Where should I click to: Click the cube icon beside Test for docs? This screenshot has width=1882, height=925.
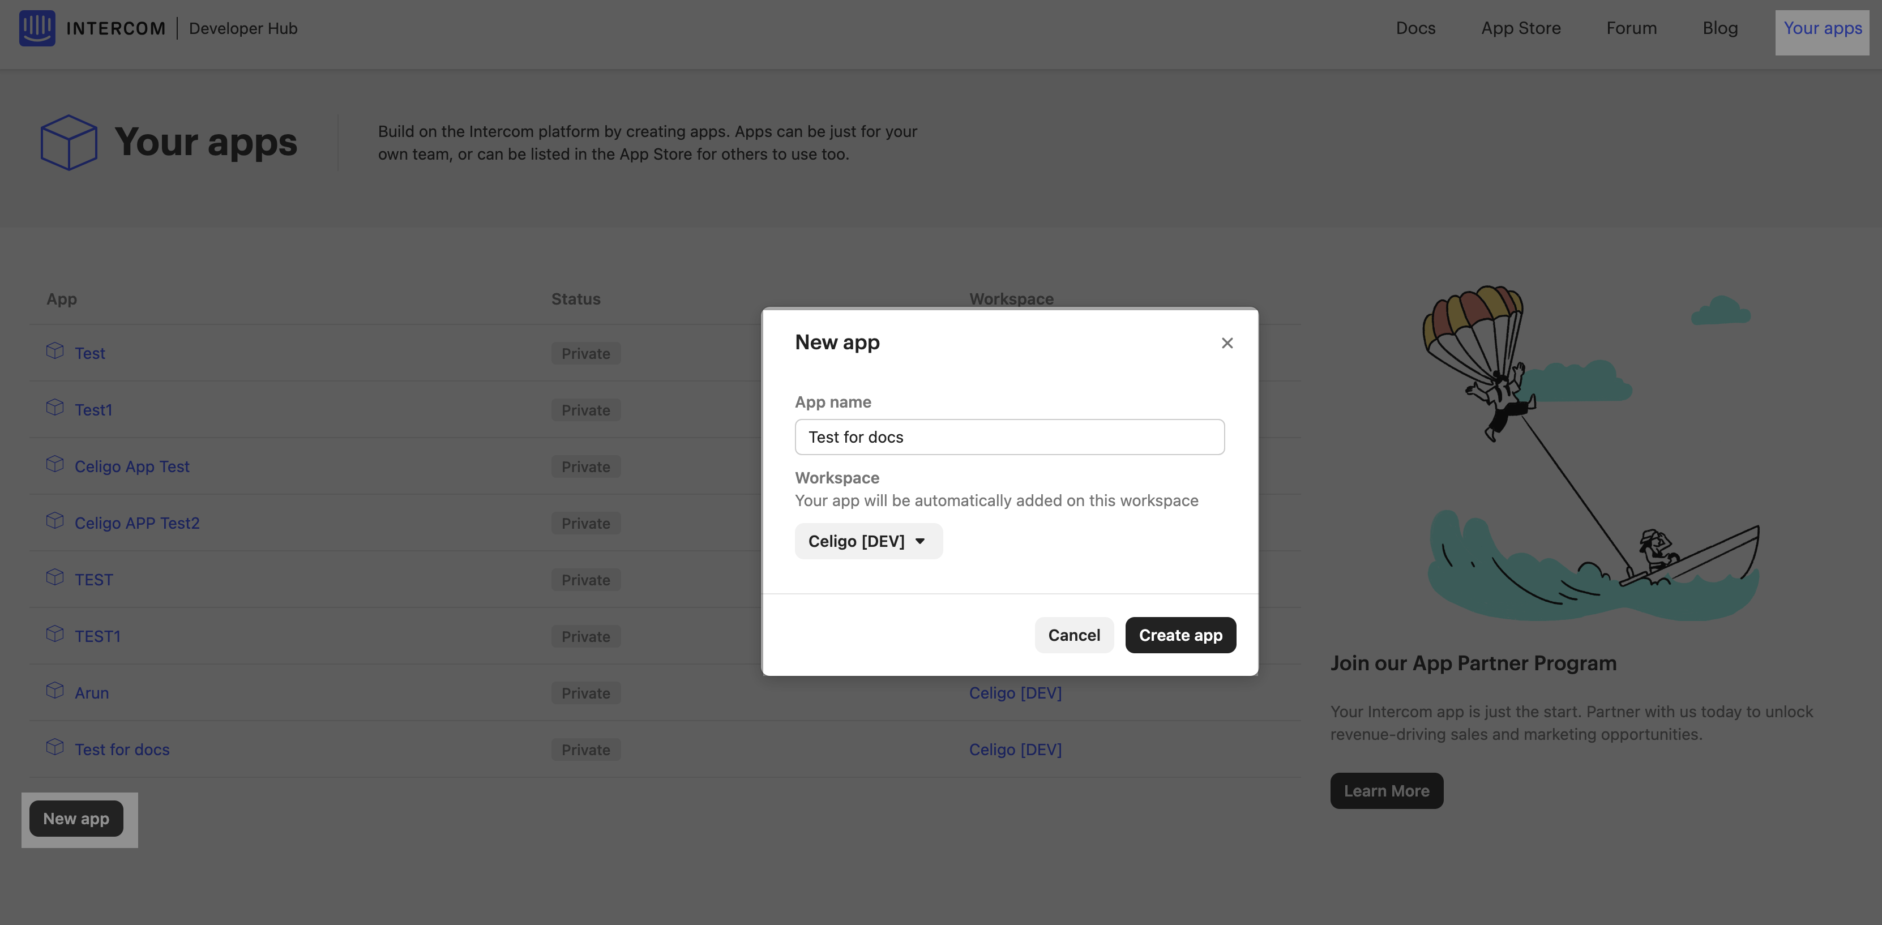[x=55, y=747]
